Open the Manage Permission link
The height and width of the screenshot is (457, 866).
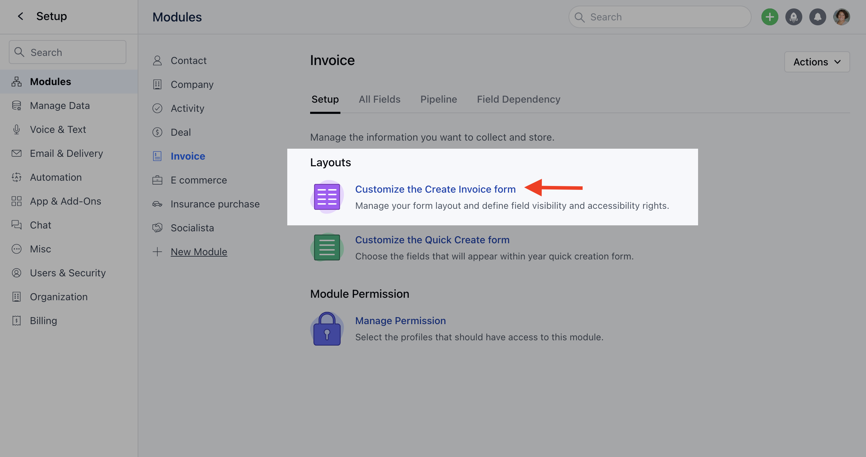pyautogui.click(x=400, y=321)
